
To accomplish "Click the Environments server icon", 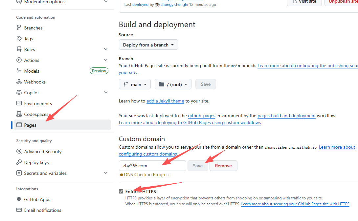I will point(19,103).
